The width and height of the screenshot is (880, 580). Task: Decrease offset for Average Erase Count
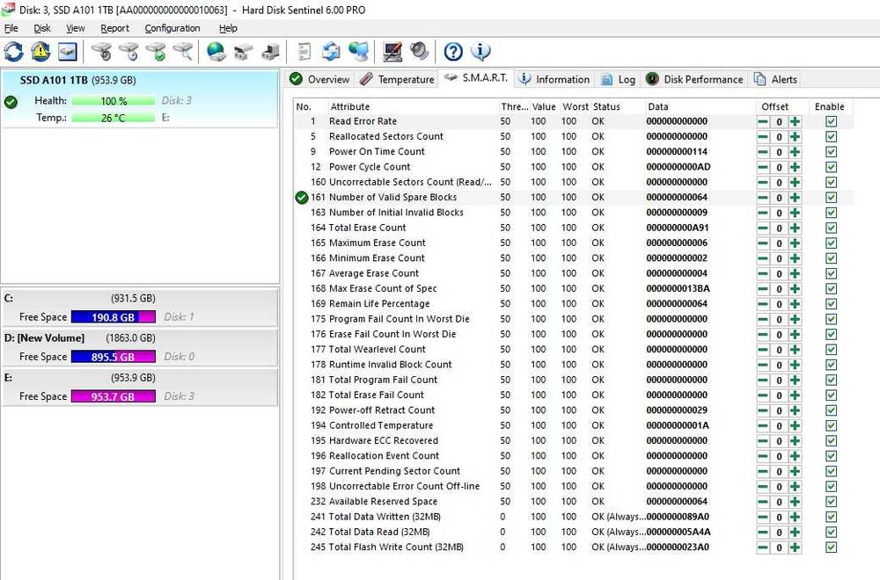(x=763, y=273)
